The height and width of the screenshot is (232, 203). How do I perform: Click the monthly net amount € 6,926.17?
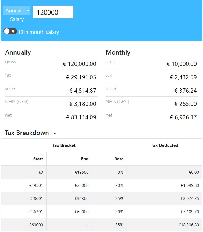pos(183,117)
